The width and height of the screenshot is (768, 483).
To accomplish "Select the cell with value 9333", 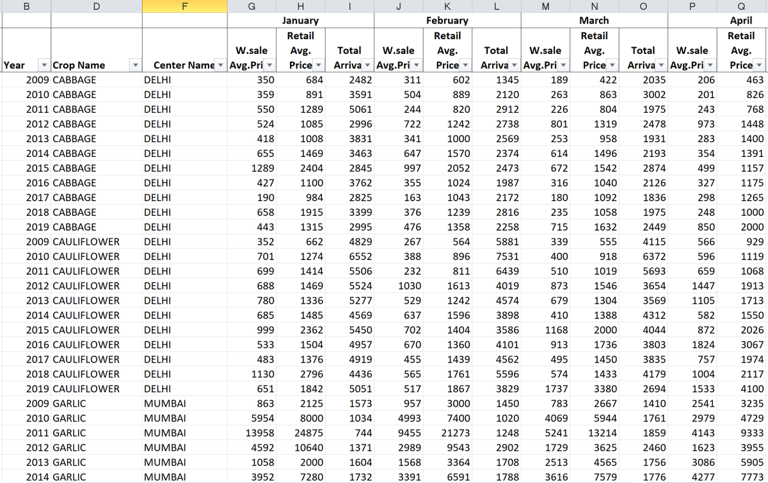I will [742, 433].
